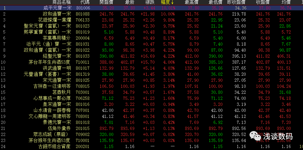This screenshot has height=150, width=303.
Task: Select the row 熙寧重寶（當貳）一宋
Action: (x=151, y=32)
